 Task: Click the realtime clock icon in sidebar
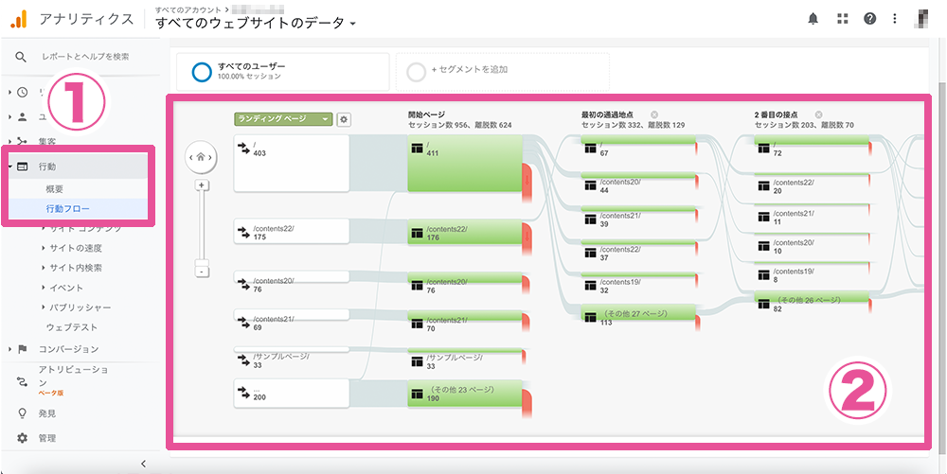pos(23,93)
